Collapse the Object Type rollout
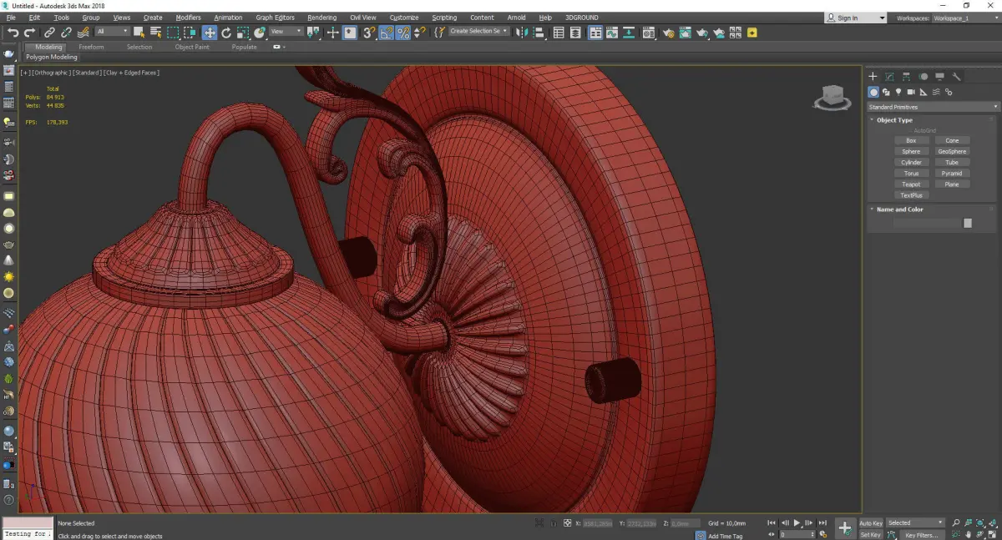Viewport: 1002px width, 540px height. coord(894,120)
